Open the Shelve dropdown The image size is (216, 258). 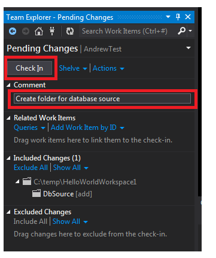(73, 68)
